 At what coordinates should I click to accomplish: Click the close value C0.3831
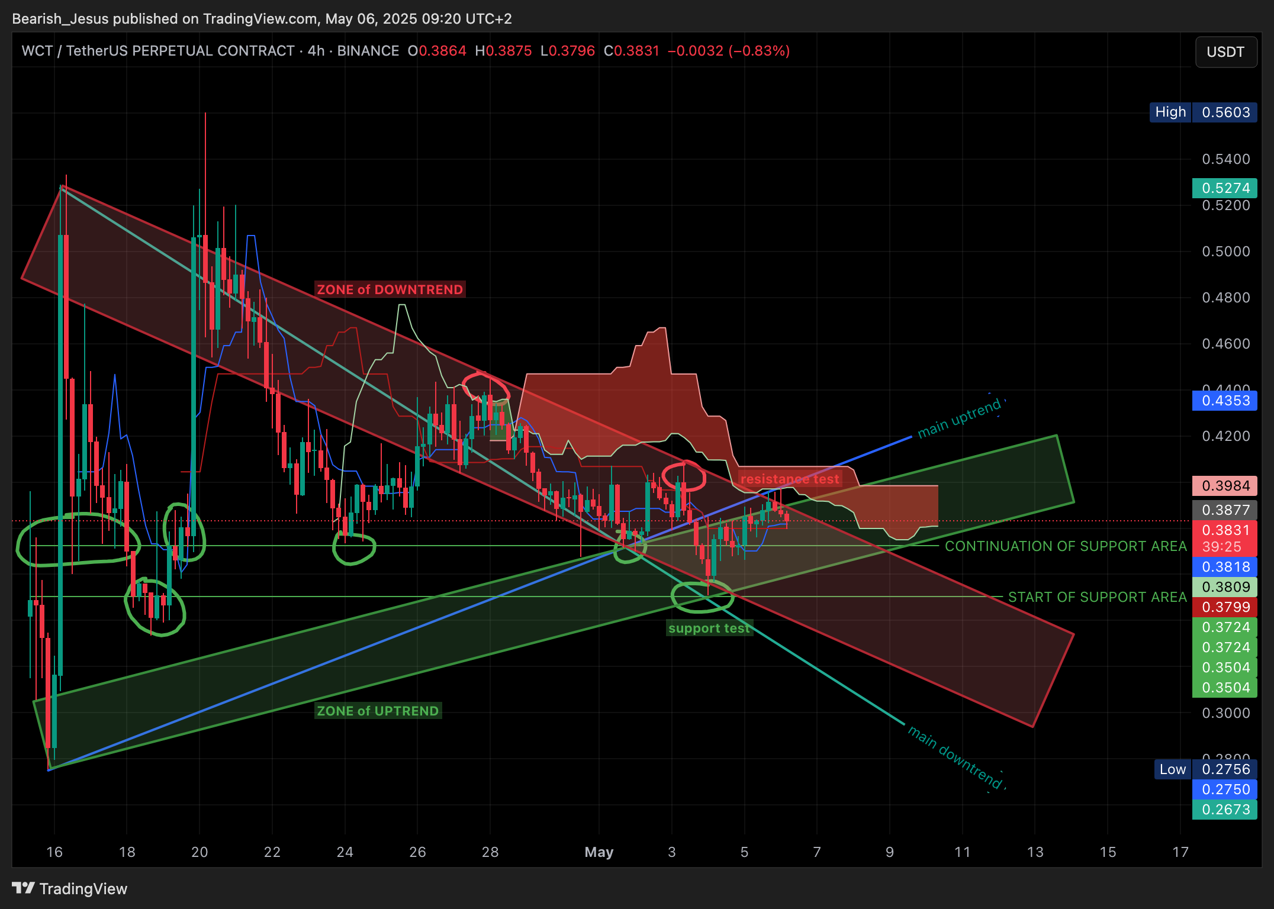[x=631, y=51]
